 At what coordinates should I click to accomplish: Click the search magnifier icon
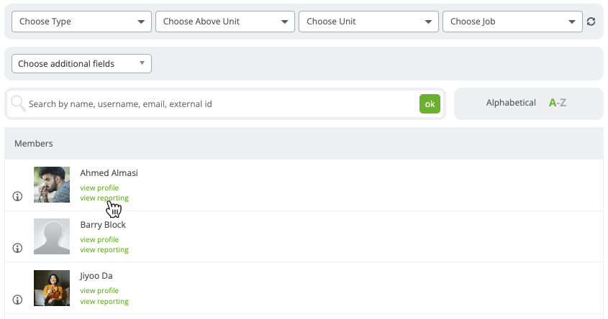click(18, 103)
